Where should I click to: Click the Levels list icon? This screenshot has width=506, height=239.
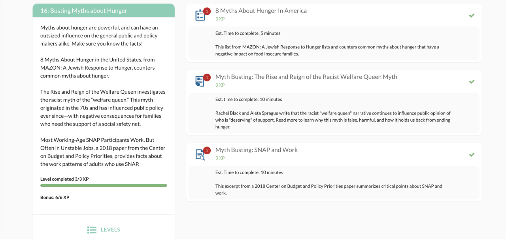(92, 230)
